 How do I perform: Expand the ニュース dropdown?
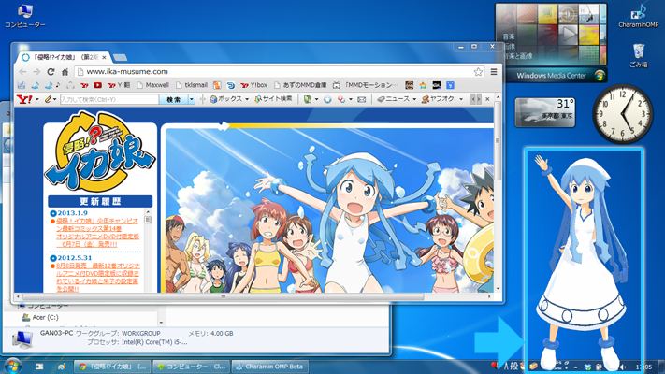tap(414, 99)
